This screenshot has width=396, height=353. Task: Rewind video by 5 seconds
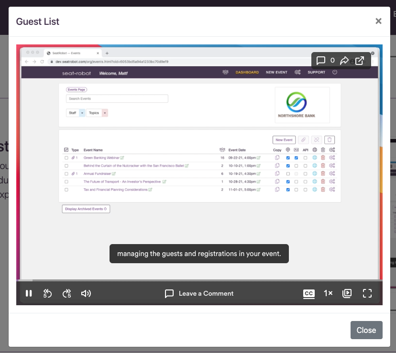[47, 293]
